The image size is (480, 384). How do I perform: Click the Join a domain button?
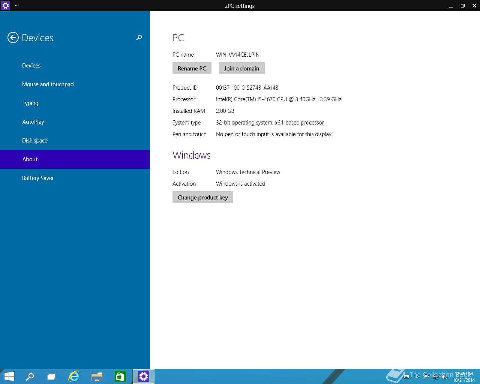[x=242, y=68]
